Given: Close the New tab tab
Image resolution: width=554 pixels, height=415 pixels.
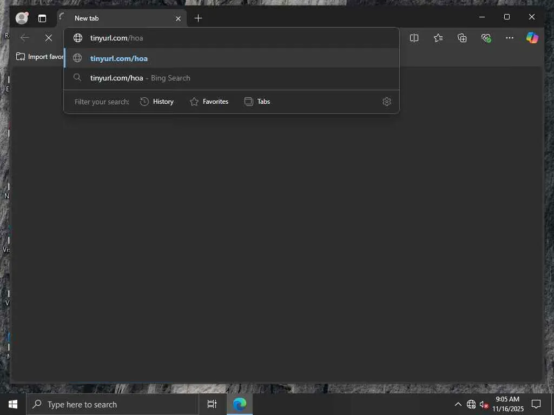Looking at the screenshot, I should pos(178,18).
